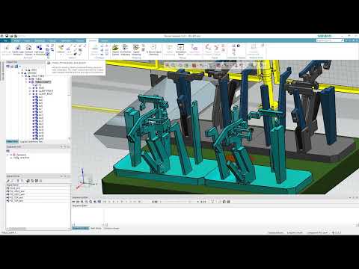
Task: Select the Object Tree panel tab
Action: pos(12,141)
